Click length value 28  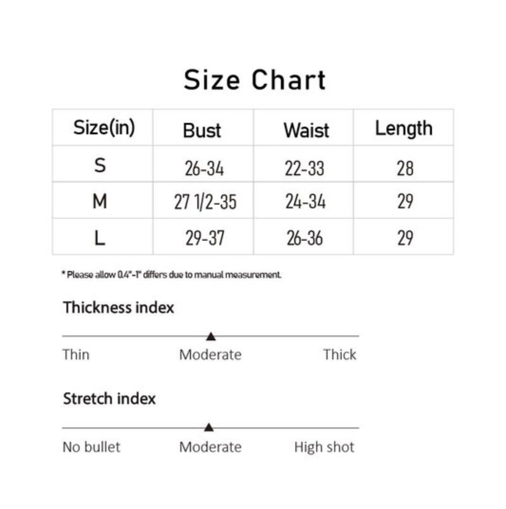pyautogui.click(x=405, y=168)
